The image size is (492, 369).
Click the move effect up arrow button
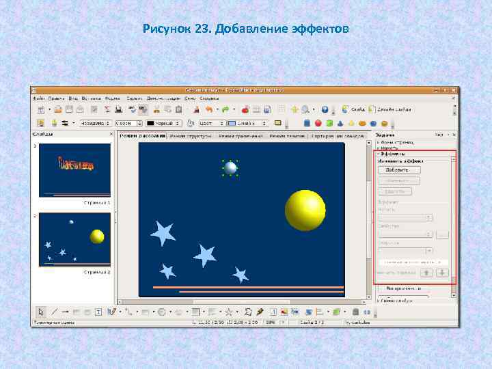click(426, 273)
